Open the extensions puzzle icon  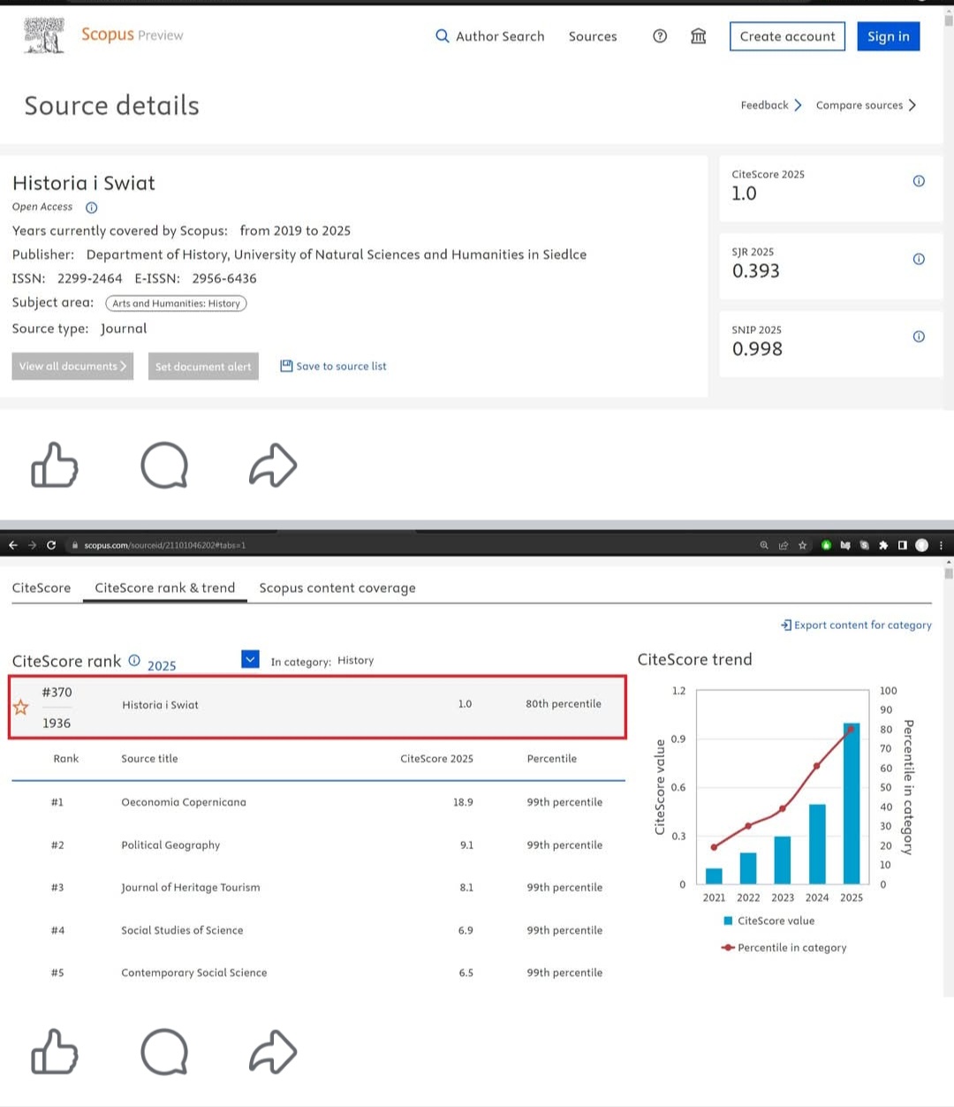tap(883, 545)
